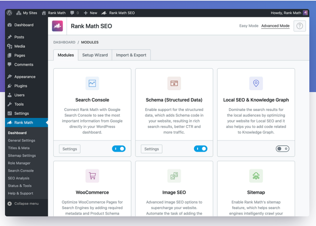This screenshot has width=316, height=226.
Task: Open Status & Tools submenu item
Action: point(20,186)
